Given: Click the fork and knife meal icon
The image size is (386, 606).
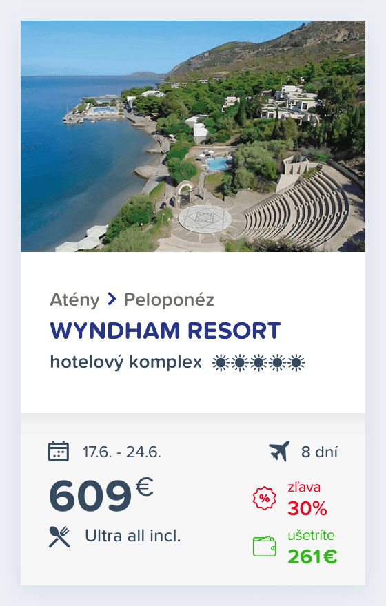Looking at the screenshot, I should click(x=59, y=536).
